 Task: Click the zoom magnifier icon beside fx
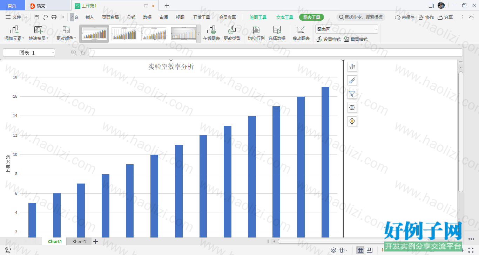[74, 53]
